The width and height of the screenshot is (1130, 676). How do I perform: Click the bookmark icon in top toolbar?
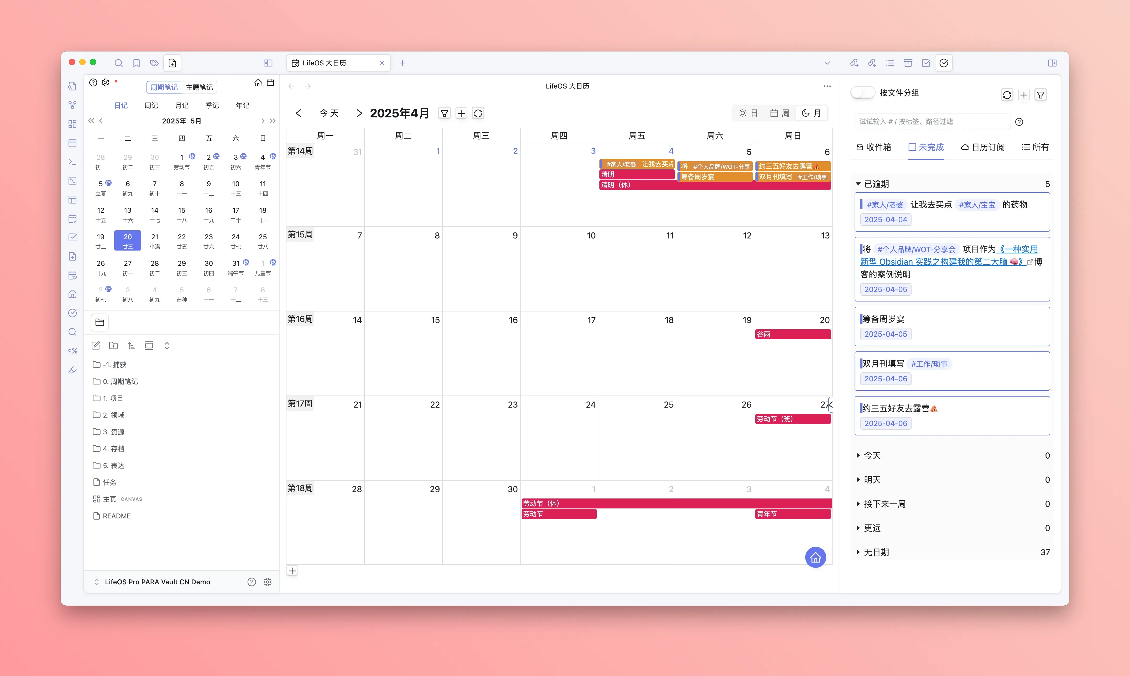click(x=136, y=63)
